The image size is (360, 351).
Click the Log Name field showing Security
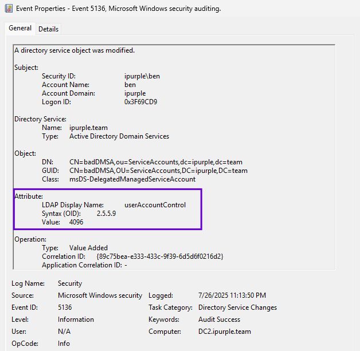coord(70,283)
